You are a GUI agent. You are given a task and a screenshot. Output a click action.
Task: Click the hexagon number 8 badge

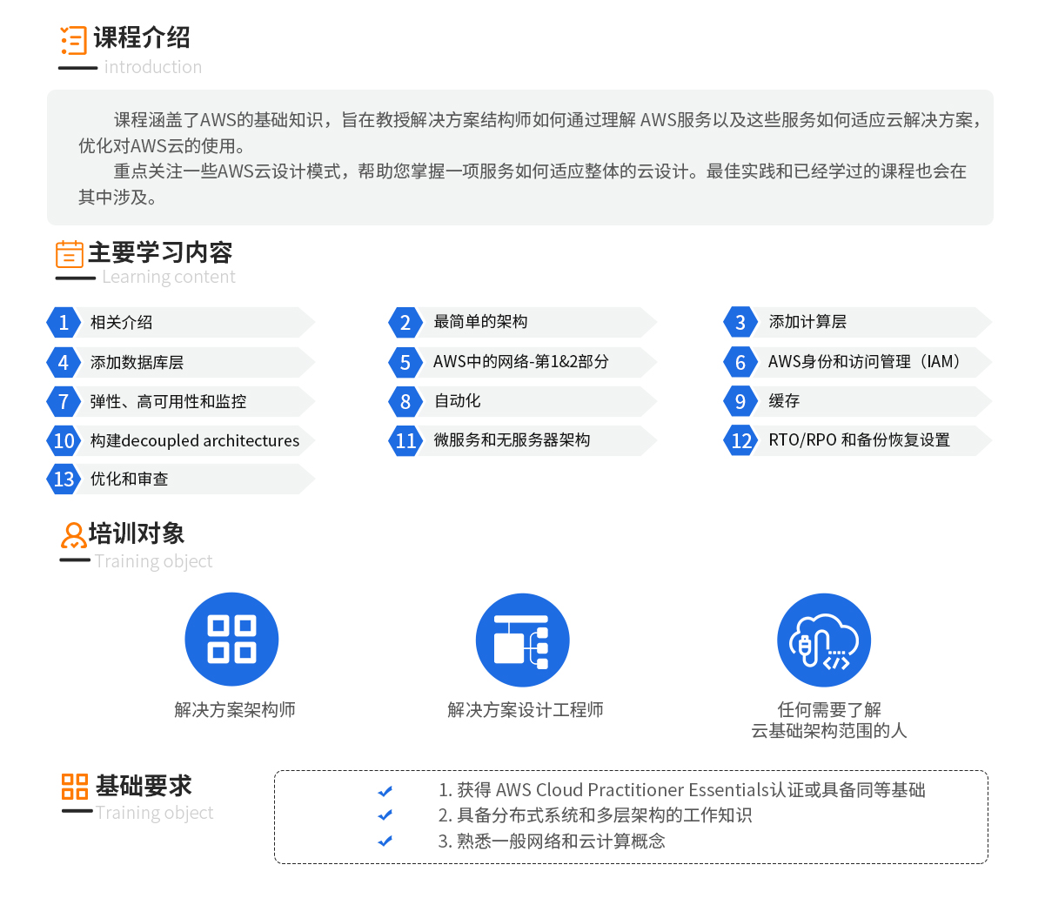pyautogui.click(x=405, y=401)
